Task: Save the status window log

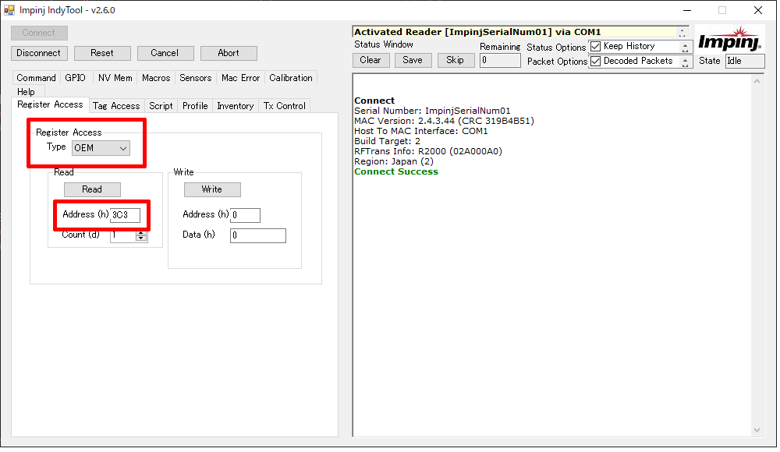Action: pyautogui.click(x=413, y=60)
